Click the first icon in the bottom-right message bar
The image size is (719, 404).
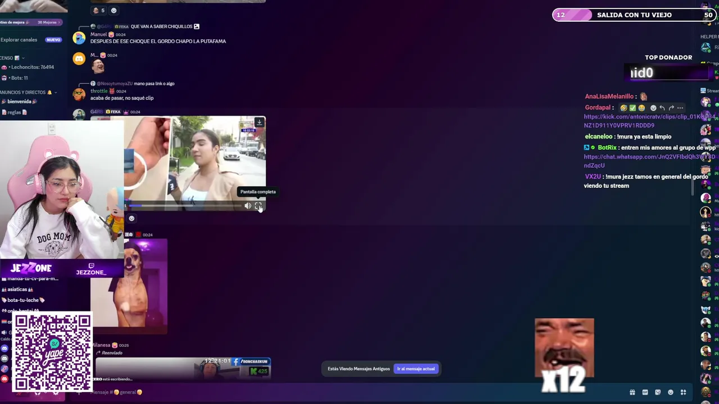632,392
